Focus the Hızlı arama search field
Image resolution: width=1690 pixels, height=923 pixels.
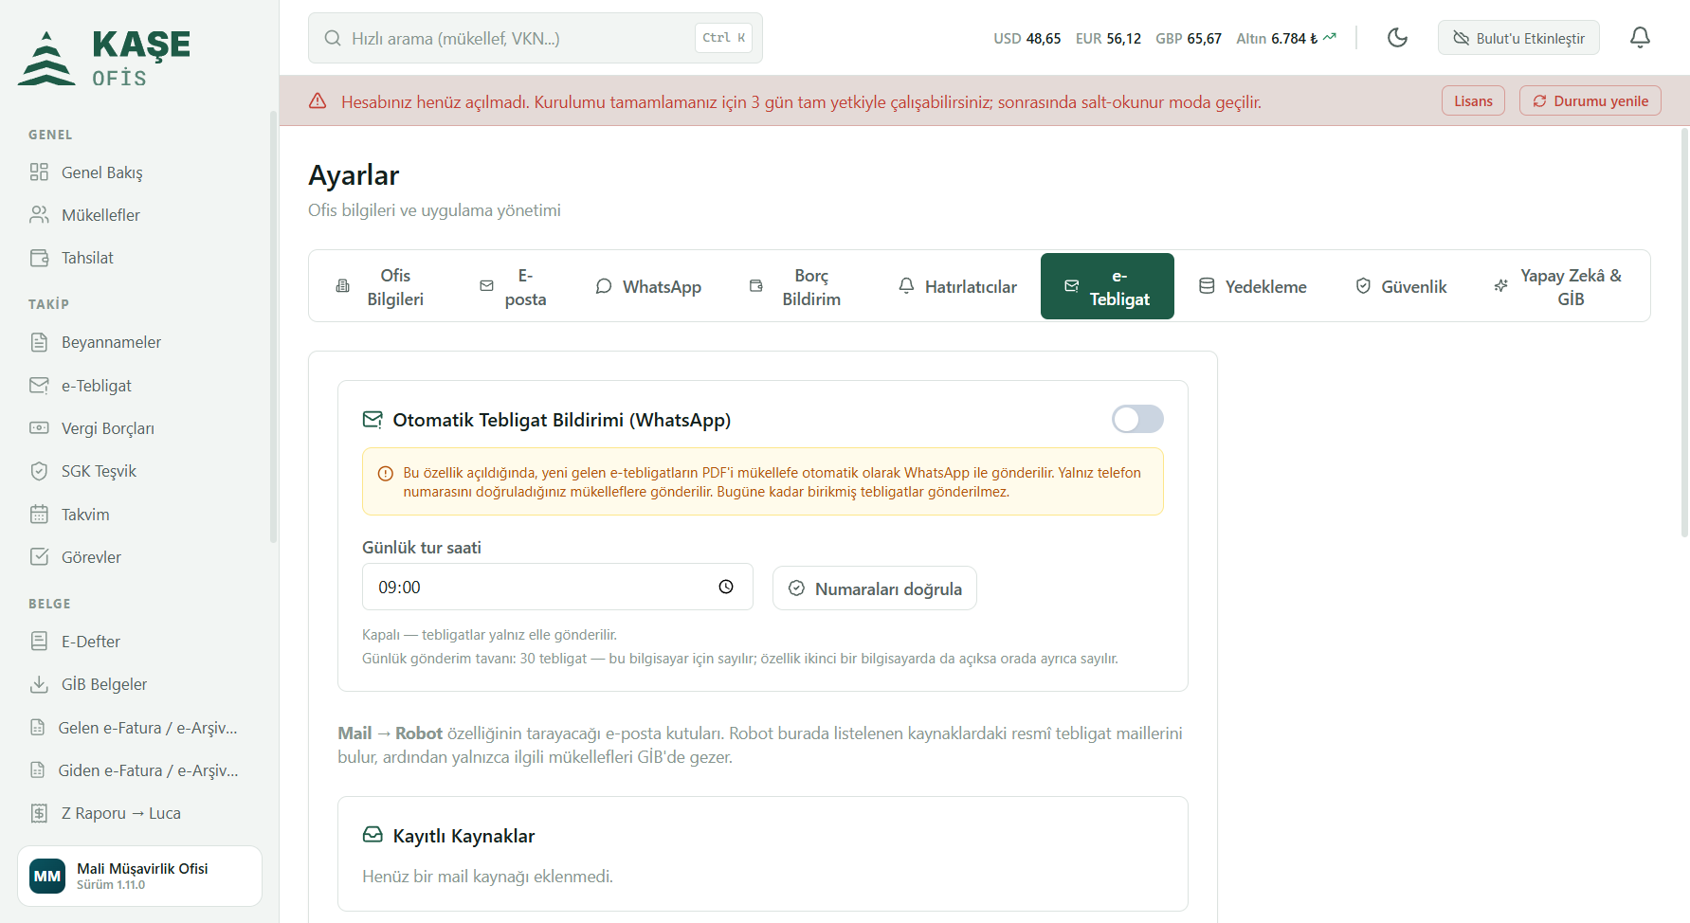click(536, 38)
